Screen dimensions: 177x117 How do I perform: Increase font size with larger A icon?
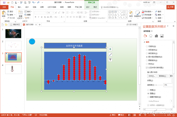pos(56,13)
